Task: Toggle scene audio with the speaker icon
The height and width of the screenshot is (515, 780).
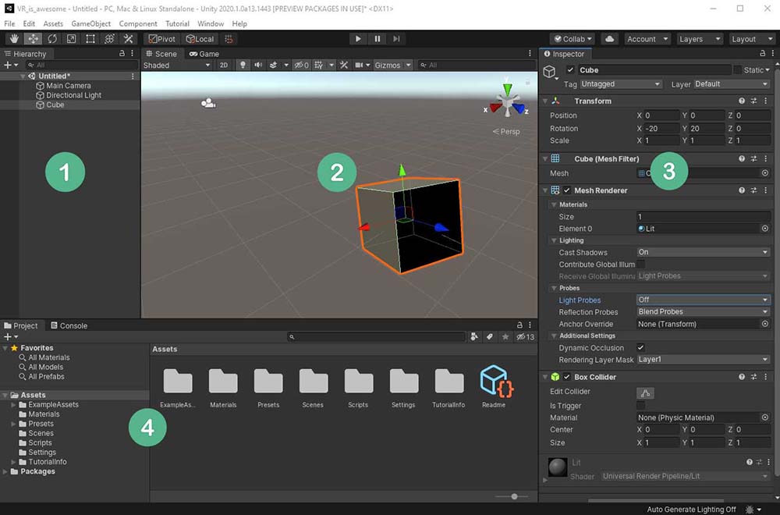Action: (x=258, y=66)
